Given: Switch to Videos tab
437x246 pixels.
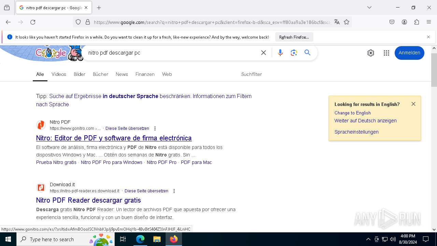Looking at the screenshot, I should pyautogui.click(x=59, y=74).
